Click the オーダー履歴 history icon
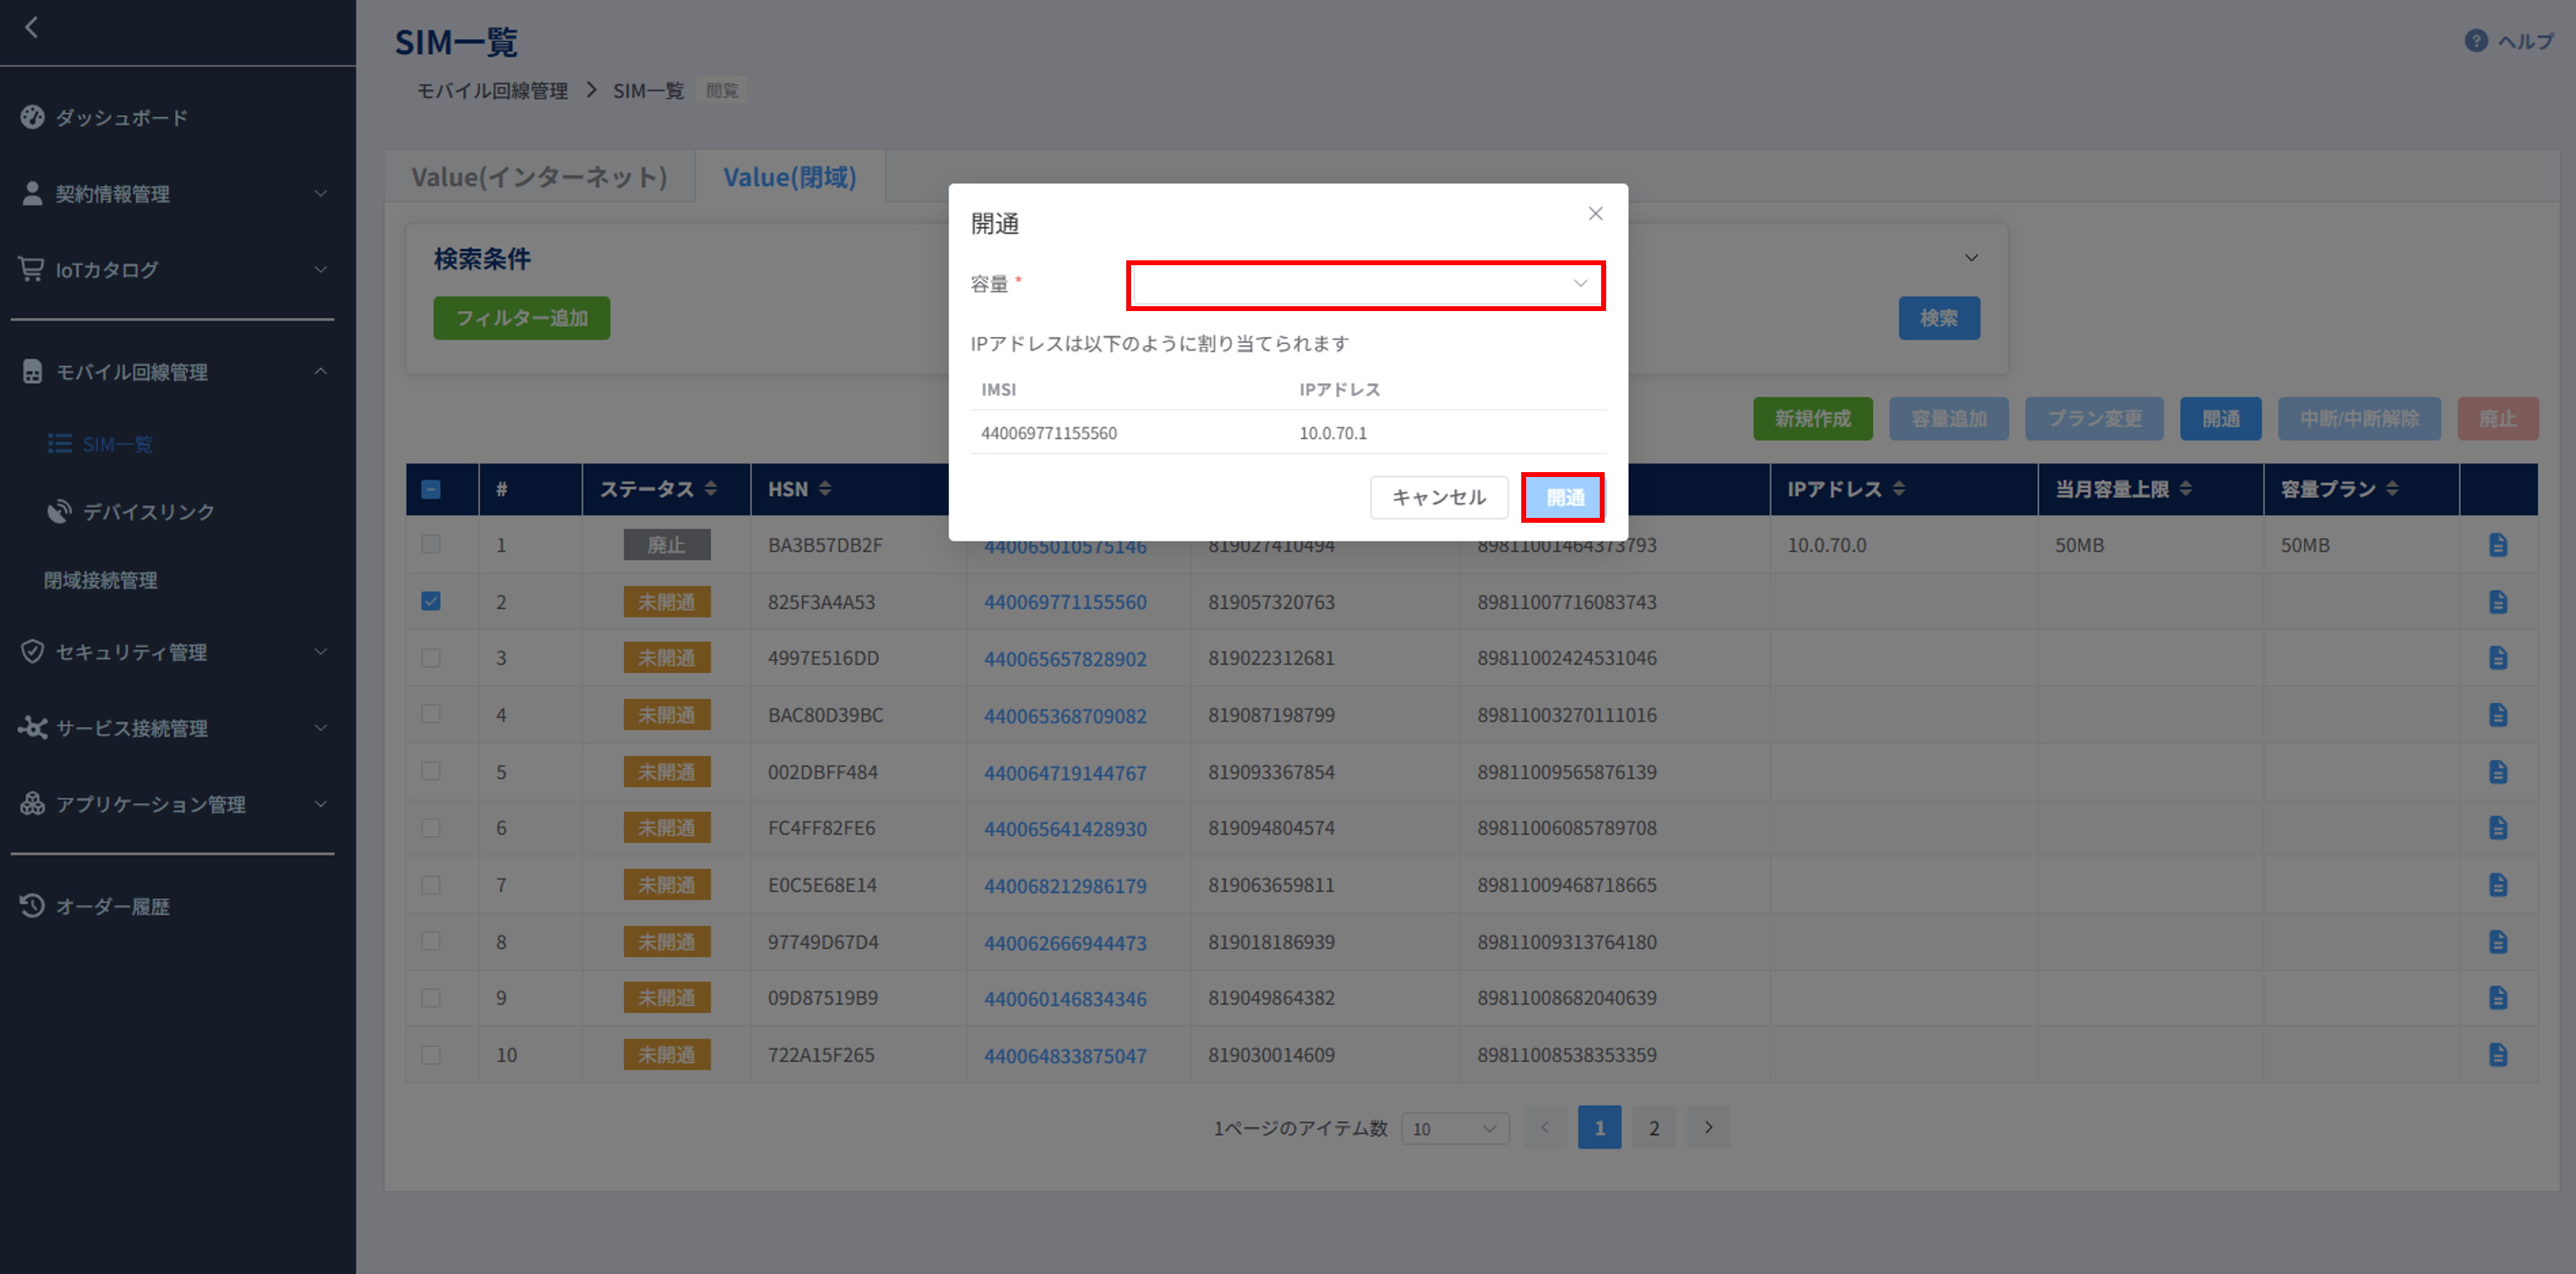 pyautogui.click(x=32, y=906)
